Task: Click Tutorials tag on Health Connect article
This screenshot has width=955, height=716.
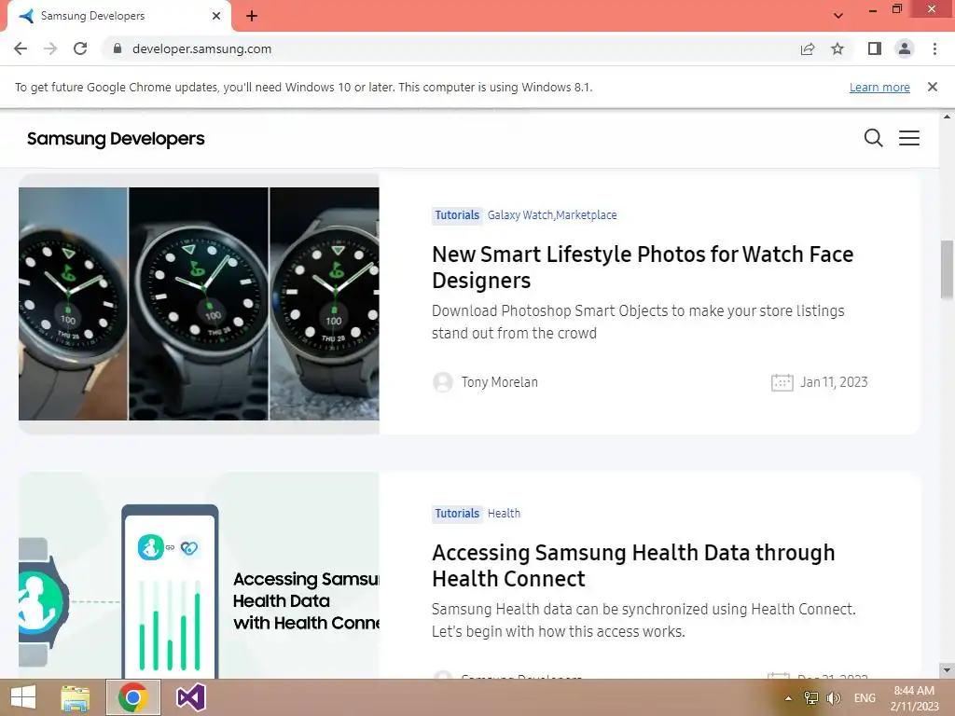Action: [457, 514]
